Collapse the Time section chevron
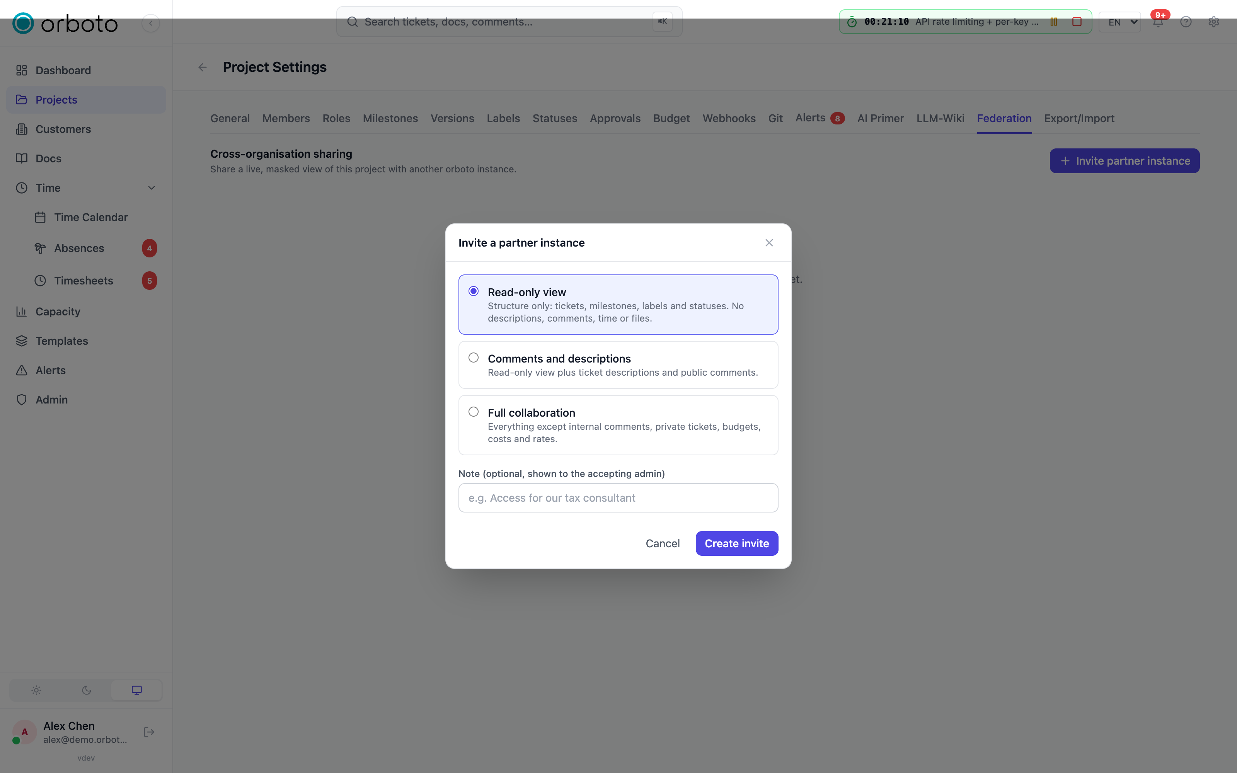 151,188
